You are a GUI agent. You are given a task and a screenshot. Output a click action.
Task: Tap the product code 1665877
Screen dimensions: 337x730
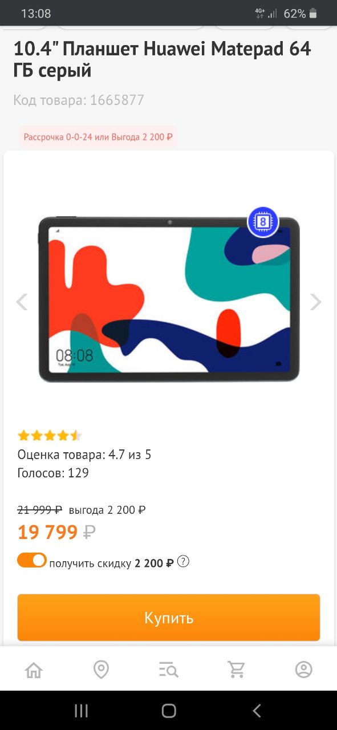pos(79,100)
